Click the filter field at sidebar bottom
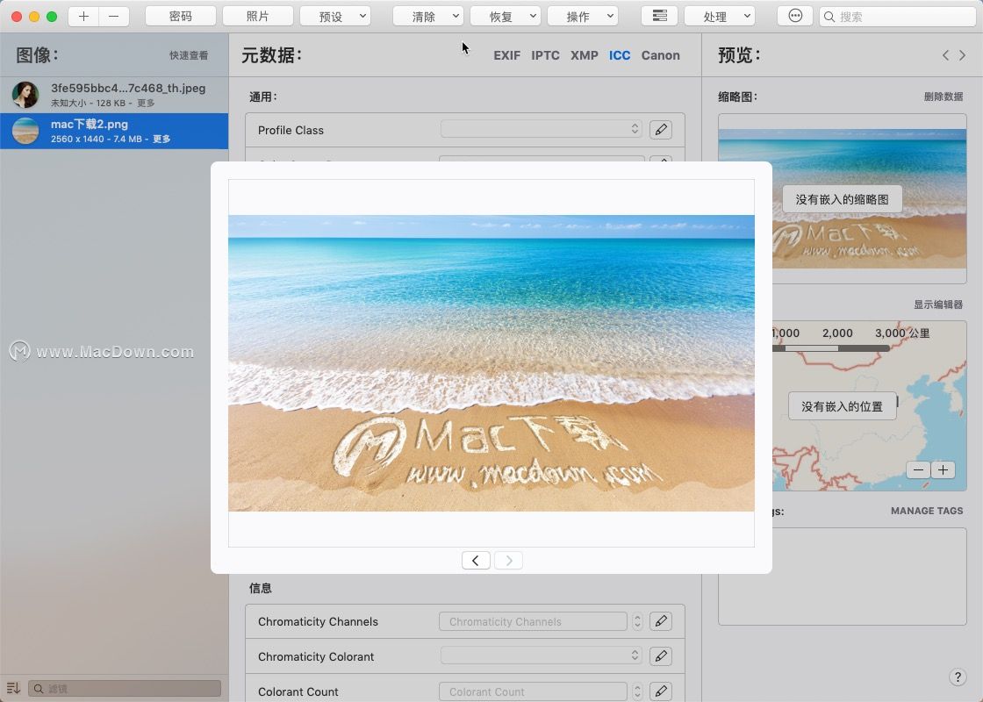 pos(125,688)
